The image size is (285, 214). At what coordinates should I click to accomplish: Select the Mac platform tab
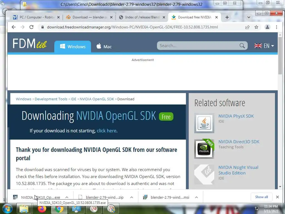coord(104,47)
